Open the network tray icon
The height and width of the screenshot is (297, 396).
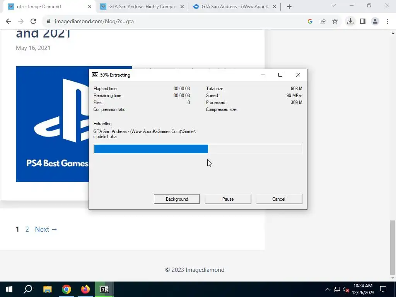(x=337, y=289)
